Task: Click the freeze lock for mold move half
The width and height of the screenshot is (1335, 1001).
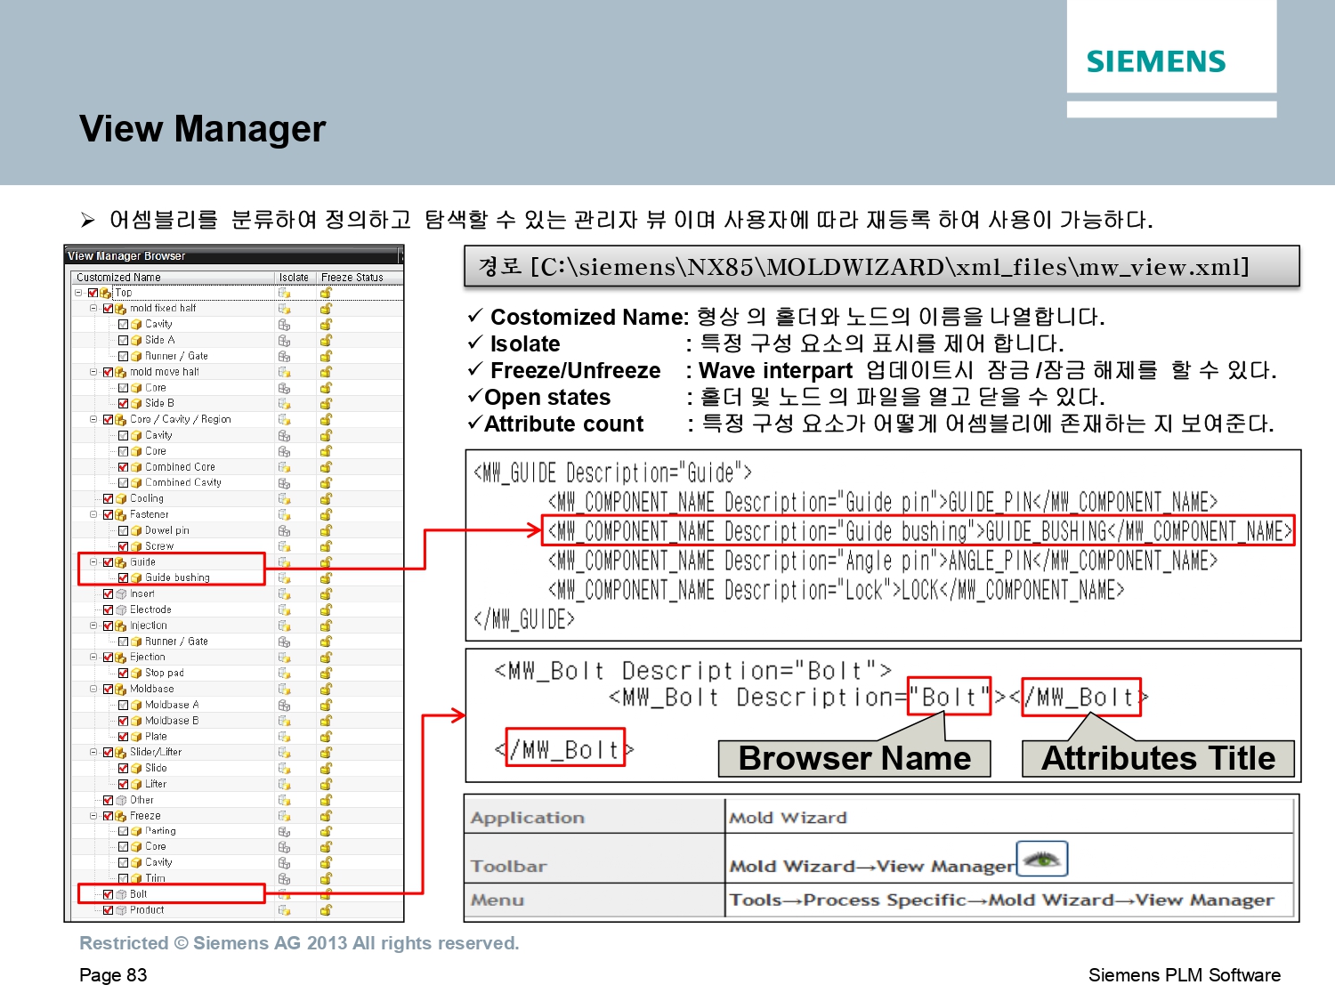Action: tap(326, 372)
